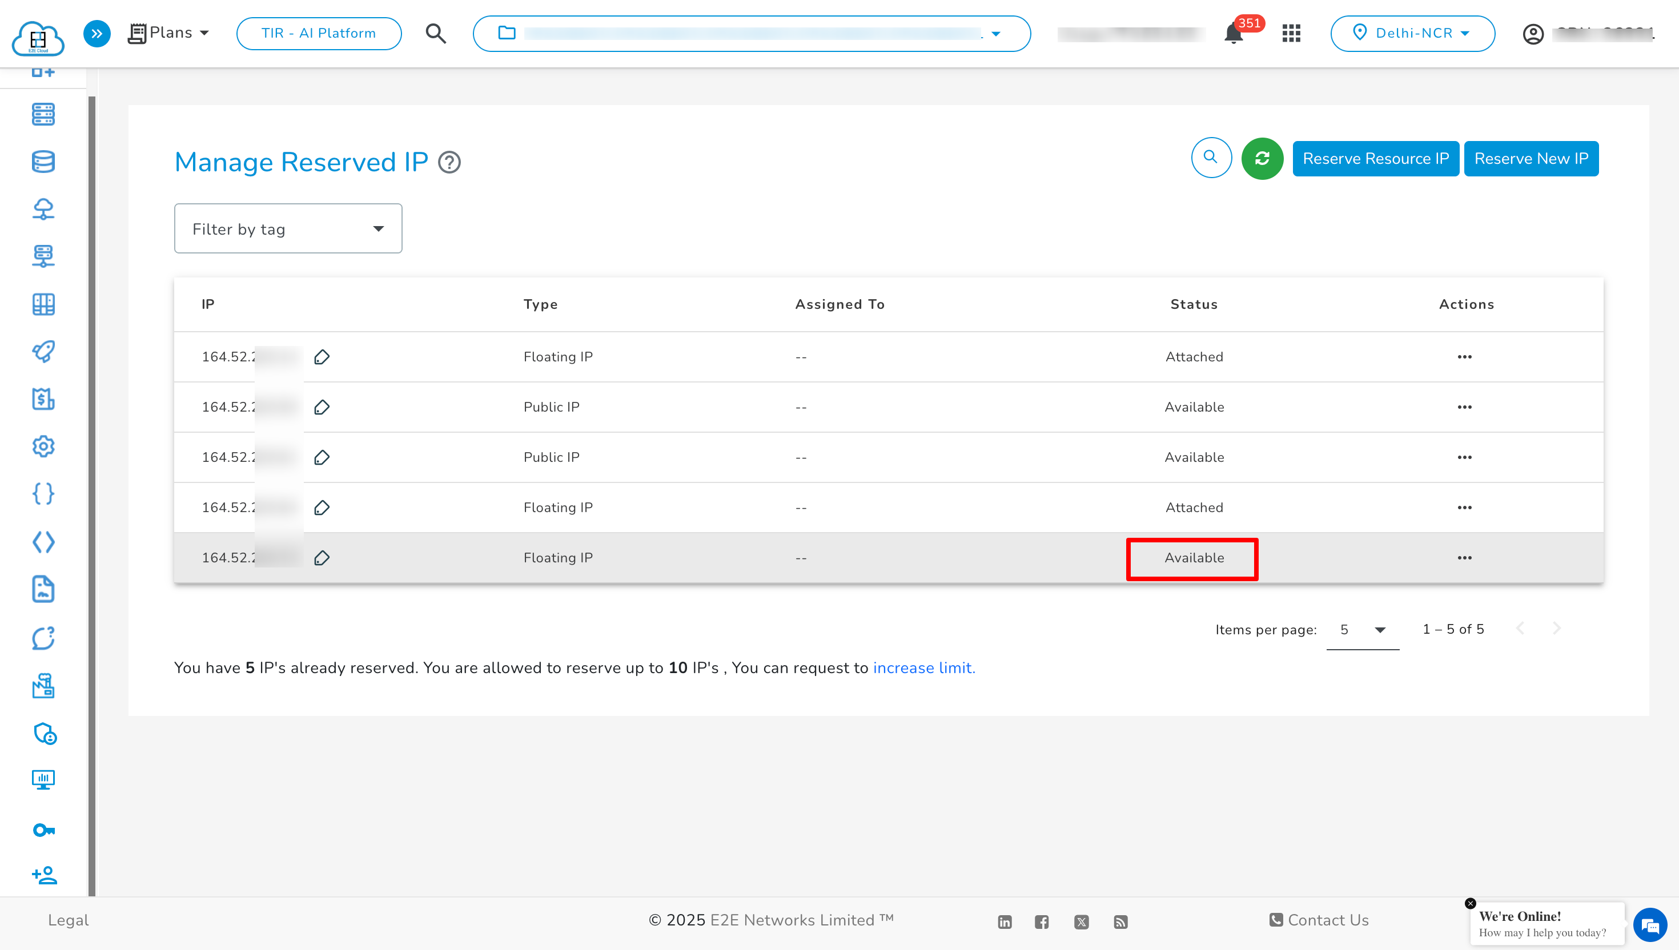Click the Reserve New IP button
Viewport: 1679px width, 950px height.
[x=1532, y=158]
